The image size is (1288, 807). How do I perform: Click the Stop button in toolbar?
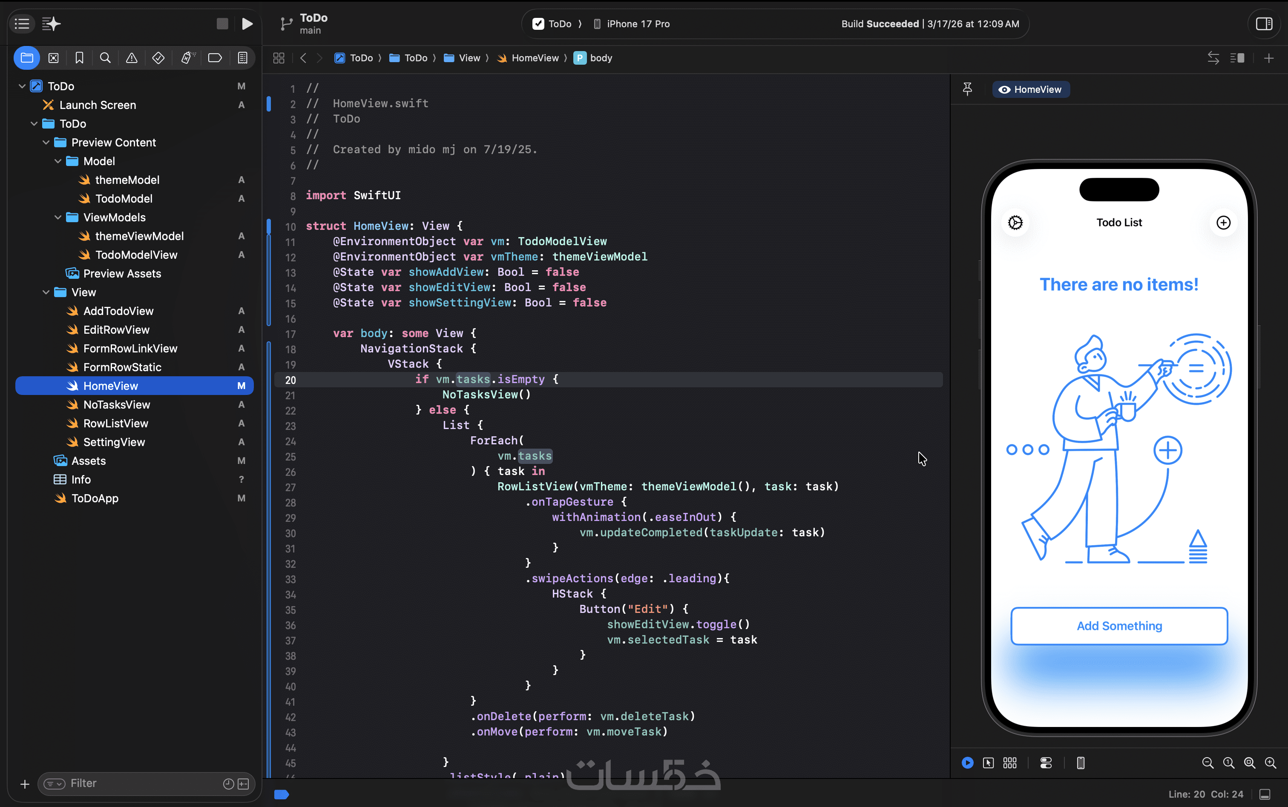pos(222,23)
